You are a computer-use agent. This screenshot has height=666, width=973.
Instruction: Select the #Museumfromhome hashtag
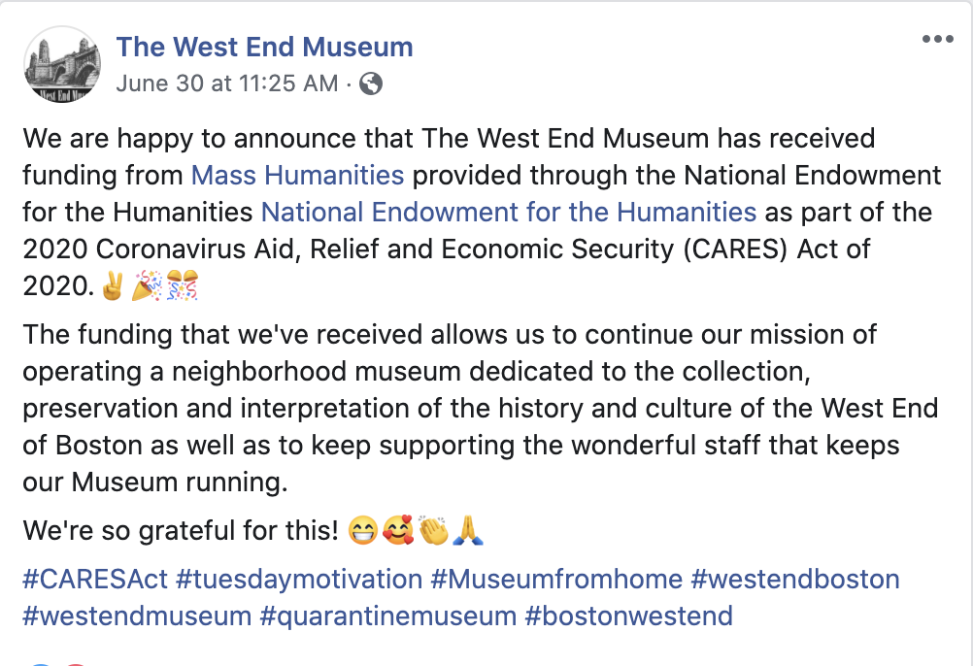(556, 580)
